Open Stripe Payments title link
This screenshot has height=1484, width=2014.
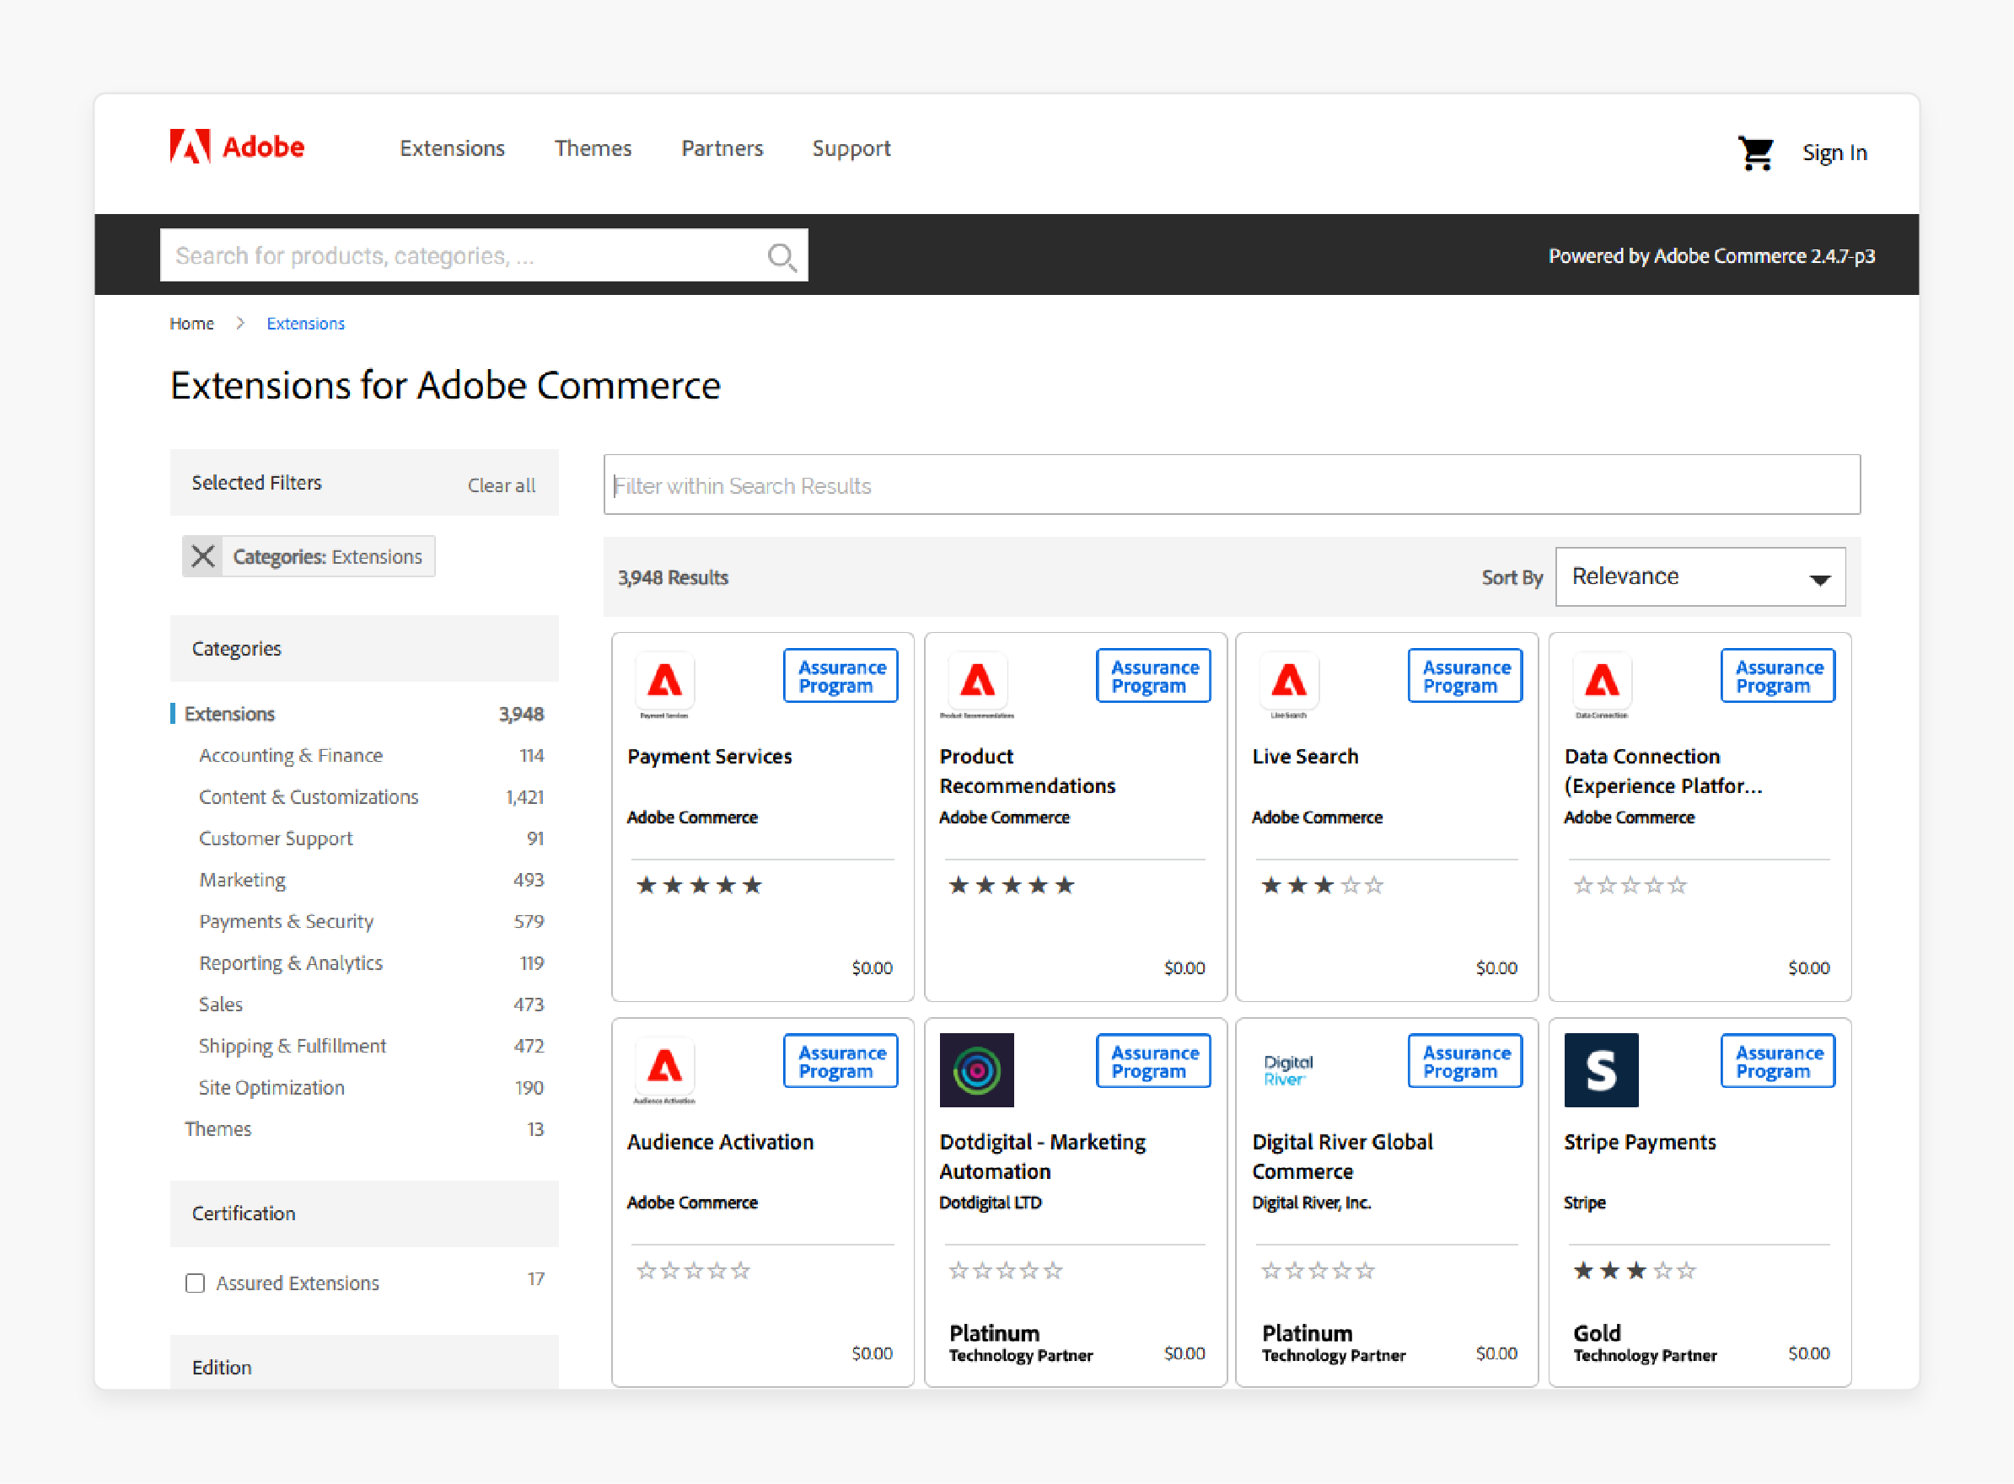point(1641,1143)
